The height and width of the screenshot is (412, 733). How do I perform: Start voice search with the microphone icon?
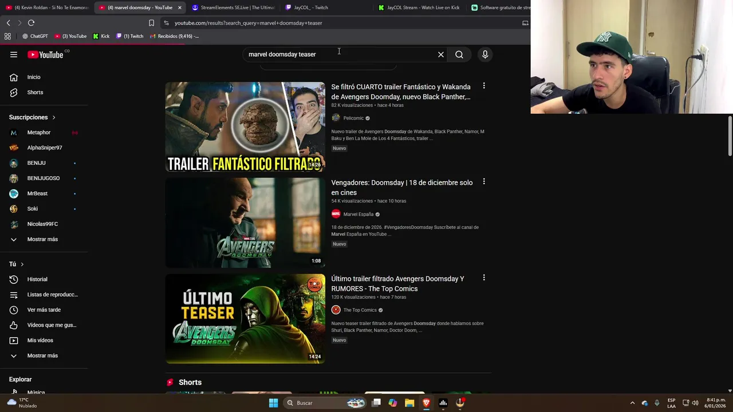[x=485, y=54]
